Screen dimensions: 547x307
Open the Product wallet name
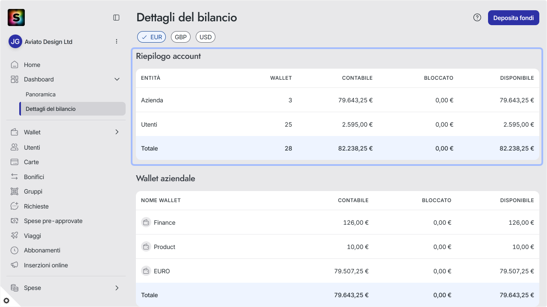coord(165,247)
